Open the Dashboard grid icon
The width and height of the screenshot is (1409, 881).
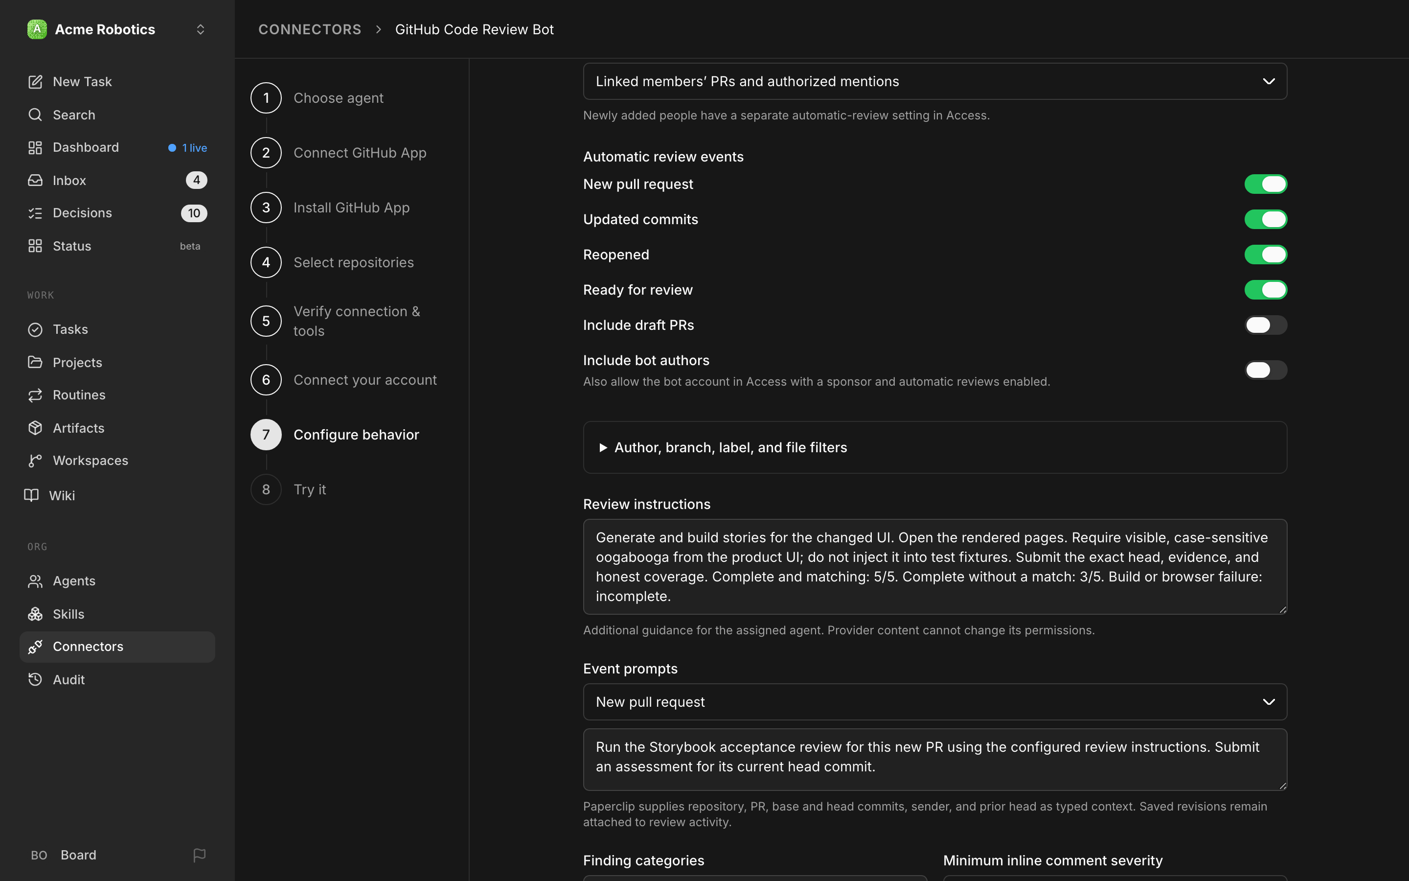pyautogui.click(x=35, y=147)
